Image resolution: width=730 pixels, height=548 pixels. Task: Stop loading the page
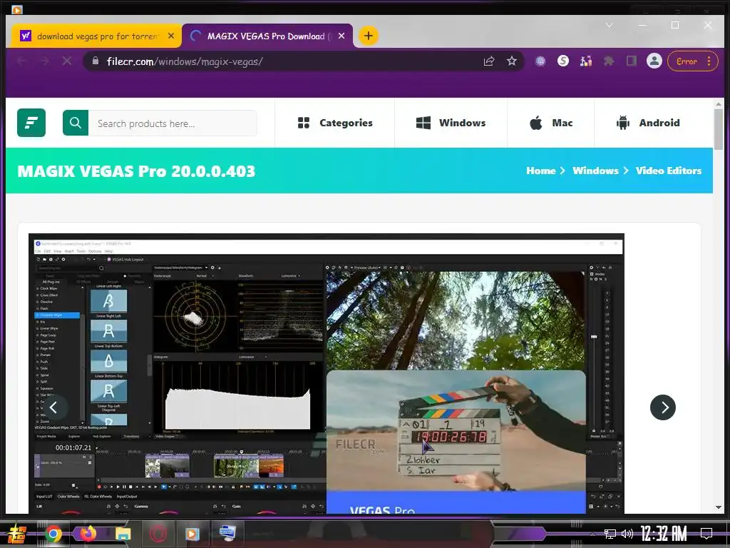tap(67, 61)
